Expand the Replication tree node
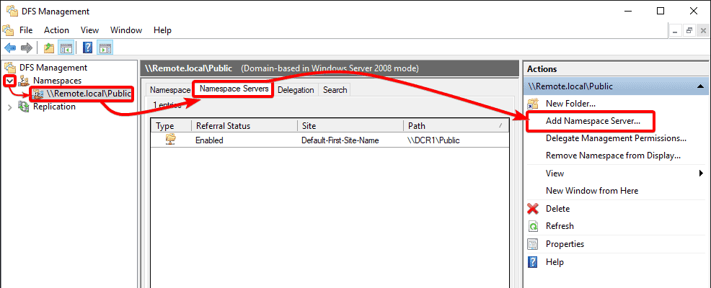This screenshot has height=288, width=711. pyautogui.click(x=10, y=107)
